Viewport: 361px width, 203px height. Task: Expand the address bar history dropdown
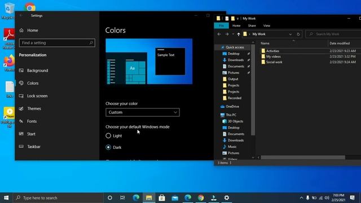point(290,34)
